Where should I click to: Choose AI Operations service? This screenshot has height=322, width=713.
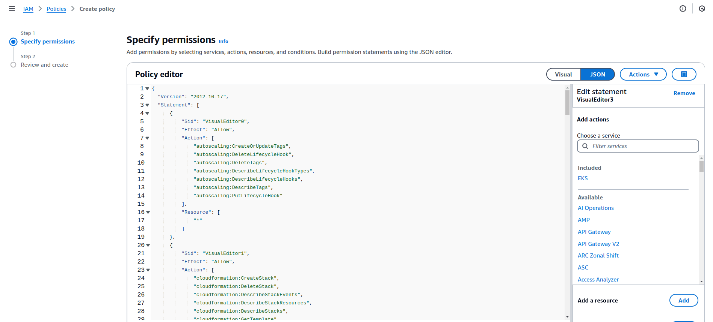(596, 208)
